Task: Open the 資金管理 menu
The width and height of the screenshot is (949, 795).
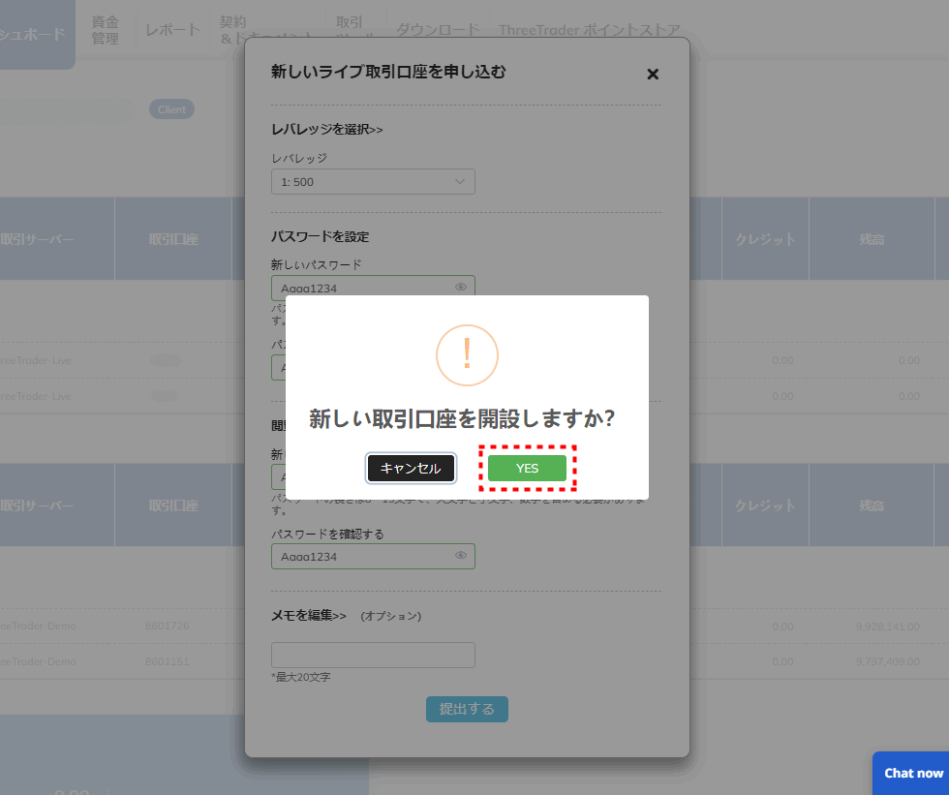Action: click(105, 30)
